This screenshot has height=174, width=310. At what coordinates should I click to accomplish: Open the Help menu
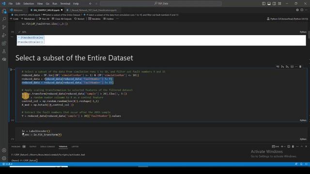coord(76,3)
